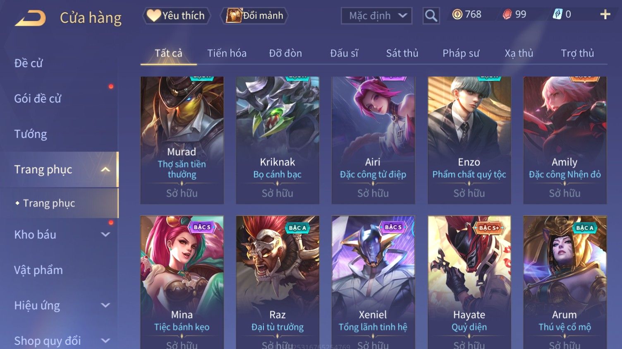The width and height of the screenshot is (622, 349).
Task: Open Tướng in the sidebar
Action: [31, 134]
